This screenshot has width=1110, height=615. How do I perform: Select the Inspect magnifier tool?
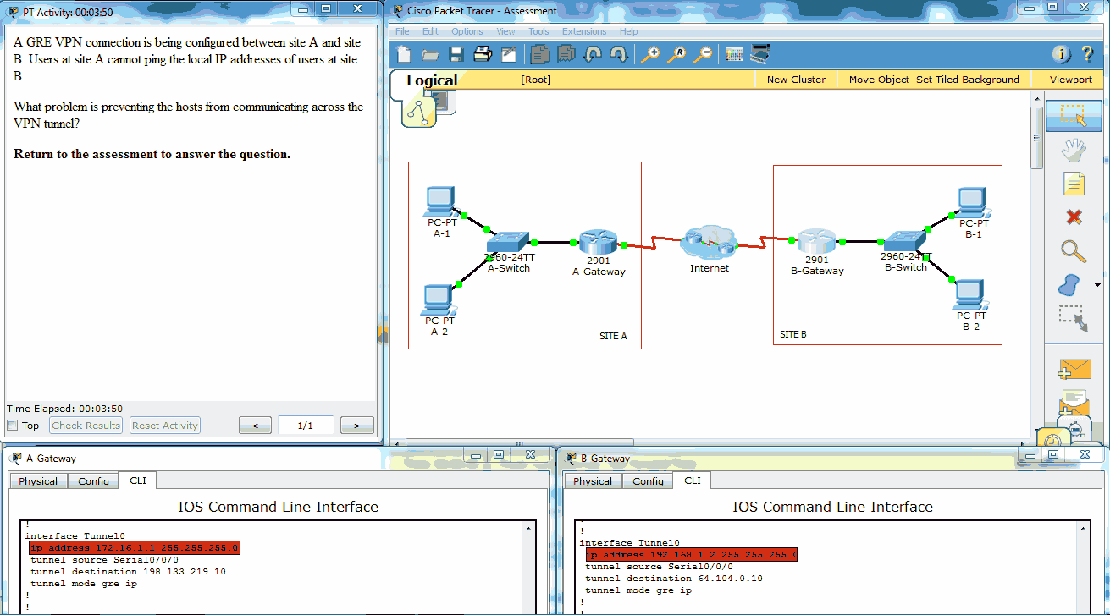point(1074,250)
